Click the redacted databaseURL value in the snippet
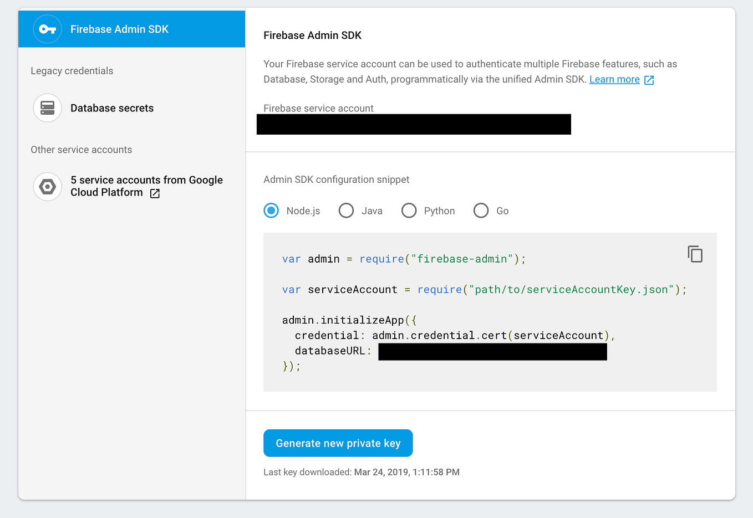The height and width of the screenshot is (518, 753). click(x=492, y=351)
